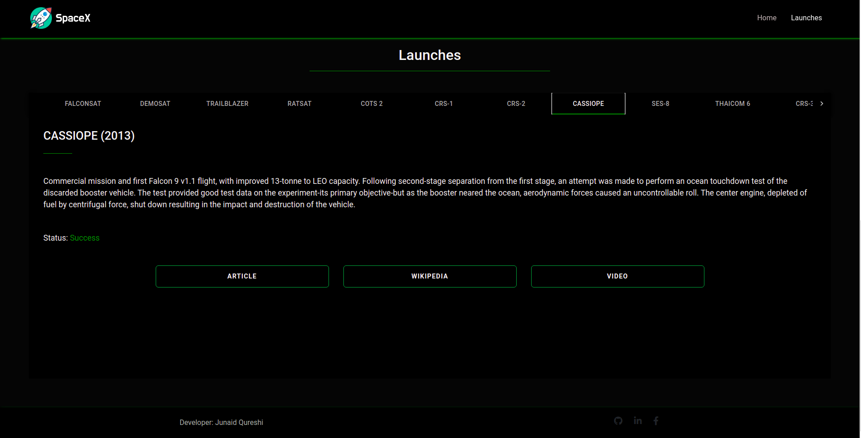Open the WIKIPEDIA button

[x=430, y=276]
